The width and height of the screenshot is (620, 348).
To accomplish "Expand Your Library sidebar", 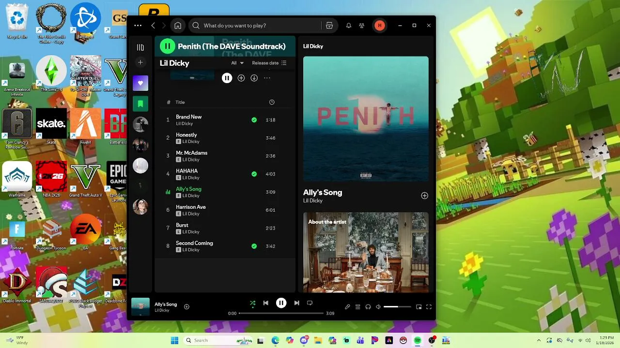I will click(x=140, y=47).
